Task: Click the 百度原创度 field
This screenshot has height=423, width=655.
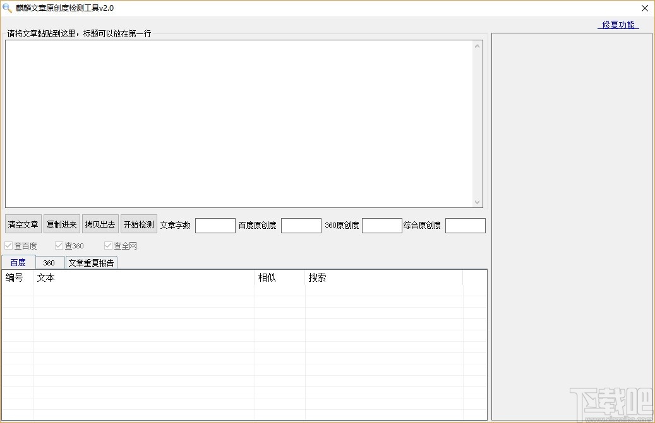Action: tap(301, 226)
